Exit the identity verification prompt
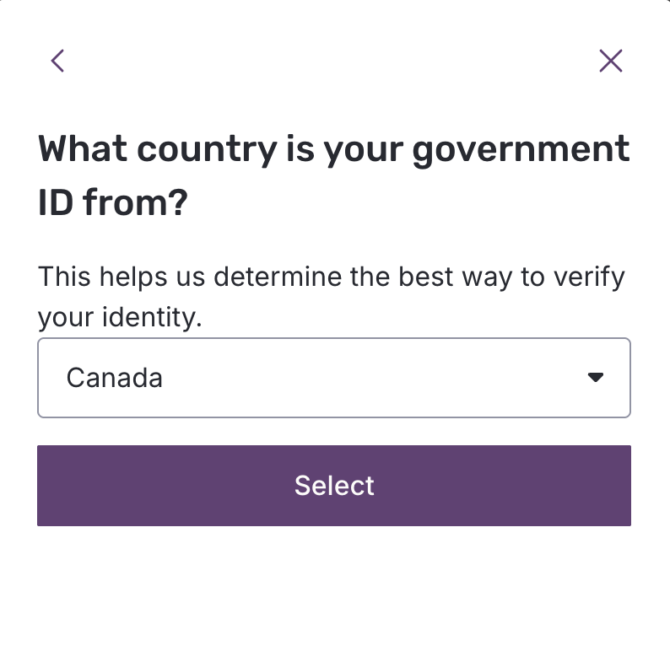The height and width of the screenshot is (651, 670). (610, 61)
